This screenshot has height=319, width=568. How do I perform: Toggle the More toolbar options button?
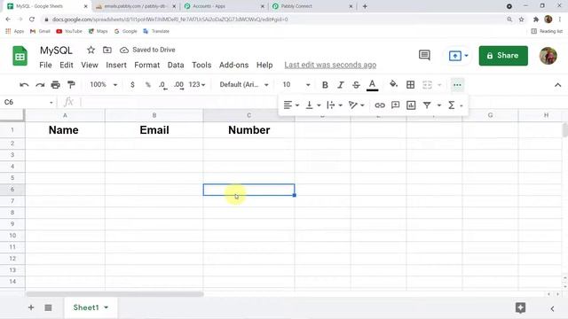[x=457, y=85]
